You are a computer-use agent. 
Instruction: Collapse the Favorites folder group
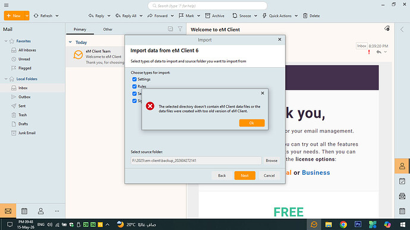tap(6, 41)
